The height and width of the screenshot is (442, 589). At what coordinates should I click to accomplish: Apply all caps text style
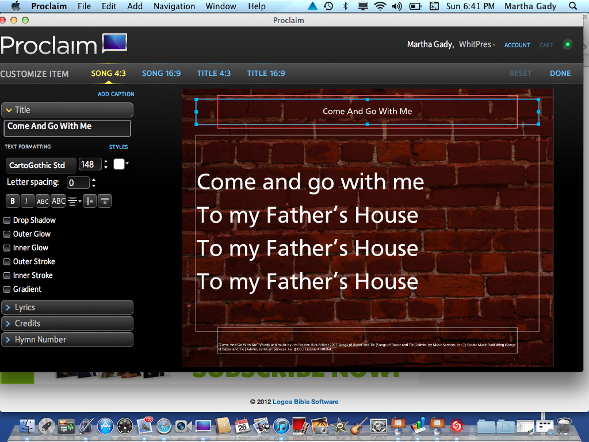(58, 201)
